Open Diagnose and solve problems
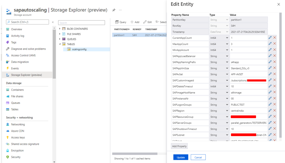This screenshot has height=163, width=285. (x=28, y=49)
